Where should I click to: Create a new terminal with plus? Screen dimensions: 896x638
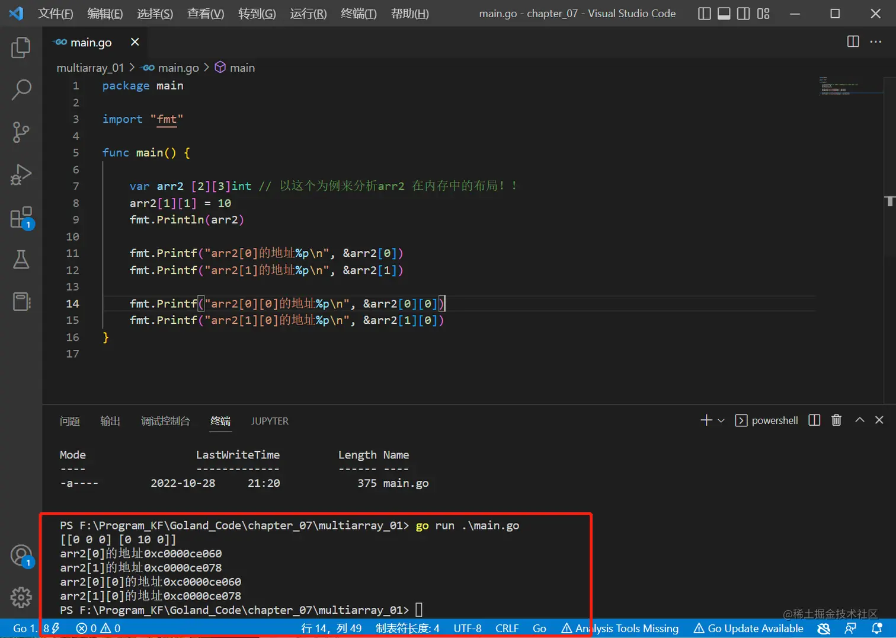706,420
